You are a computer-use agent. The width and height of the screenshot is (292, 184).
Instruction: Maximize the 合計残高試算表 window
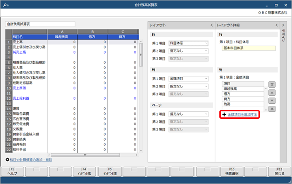[x=276, y=5]
